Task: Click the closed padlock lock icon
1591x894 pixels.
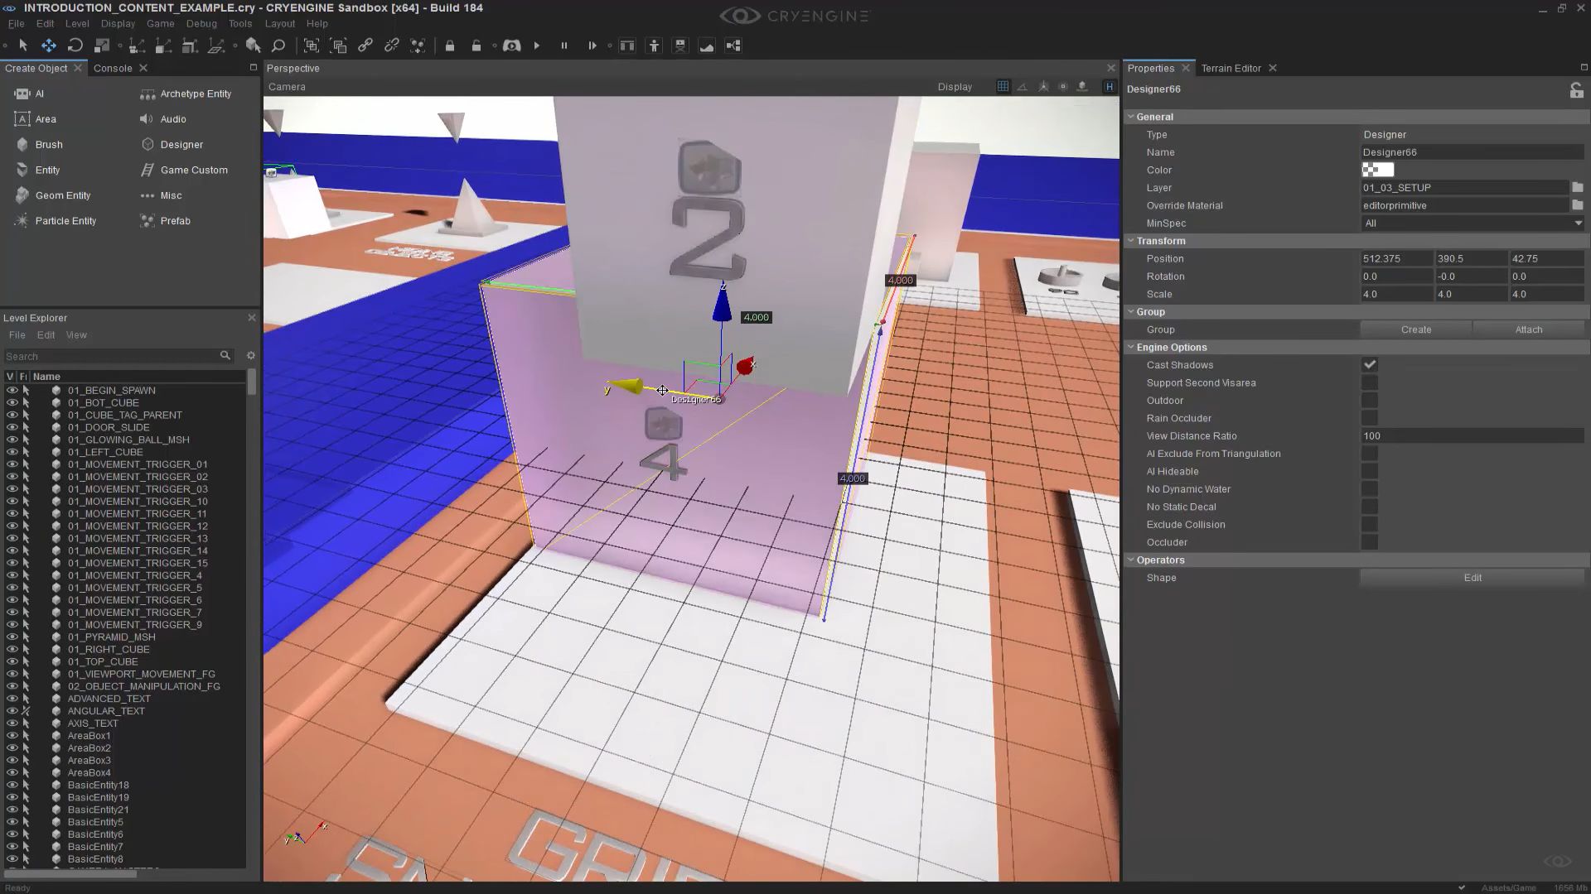Action: (x=450, y=46)
